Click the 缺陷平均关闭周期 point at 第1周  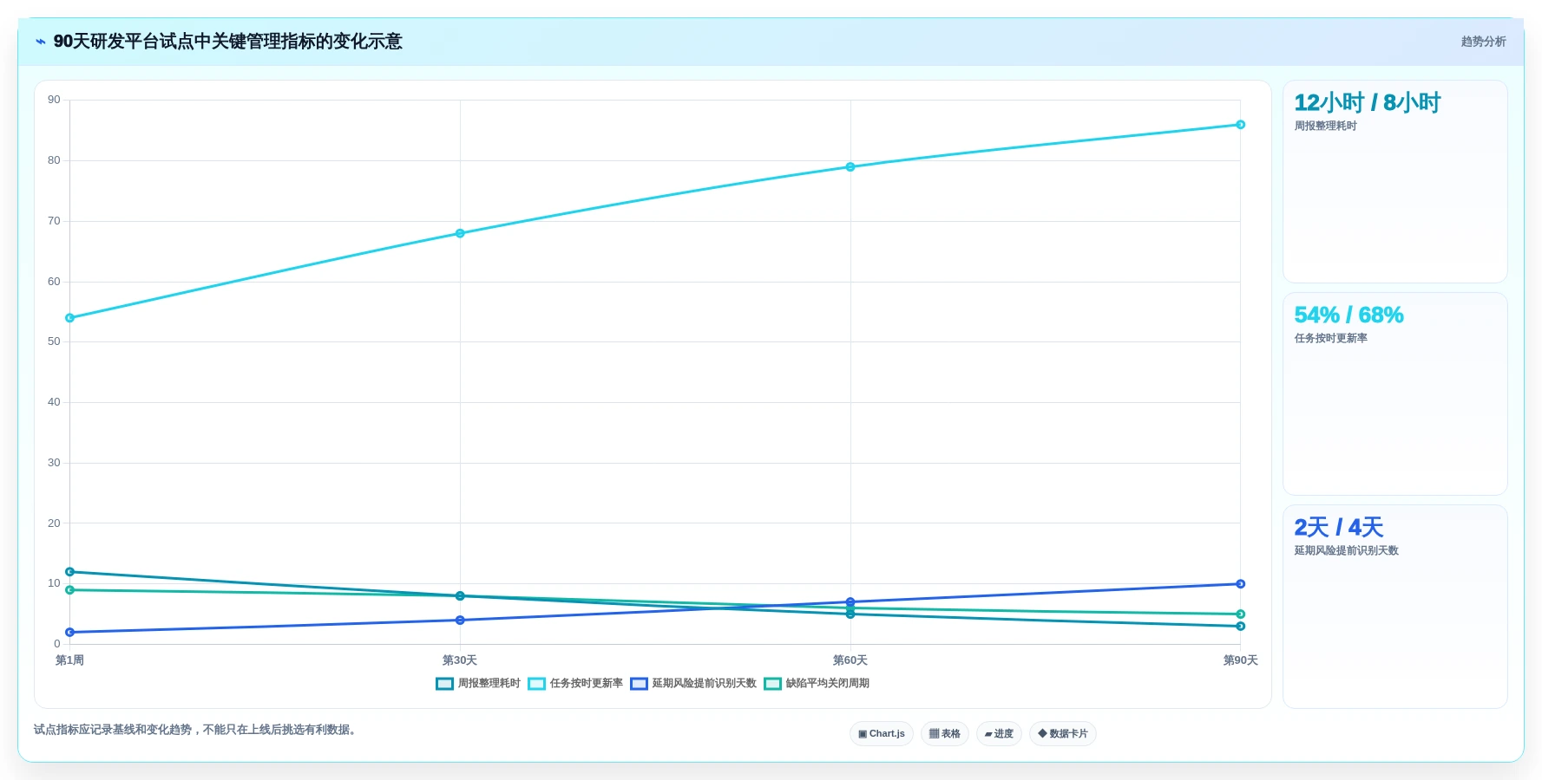point(70,590)
